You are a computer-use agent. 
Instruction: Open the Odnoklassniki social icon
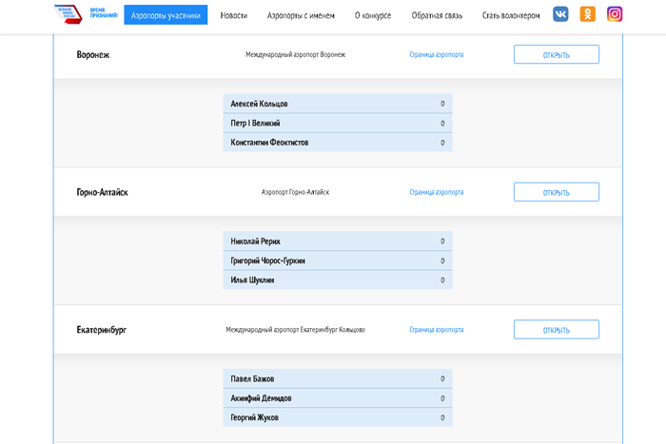click(x=587, y=14)
